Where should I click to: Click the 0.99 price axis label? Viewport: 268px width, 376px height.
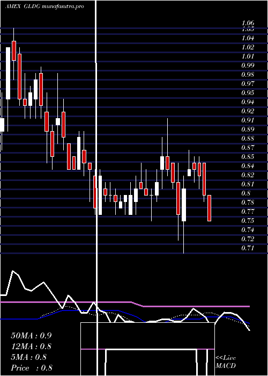coord(248,66)
